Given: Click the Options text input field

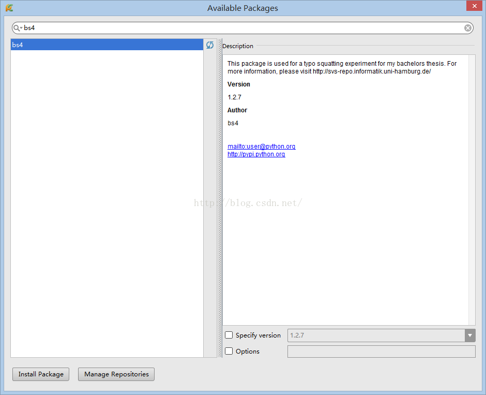Looking at the screenshot, I should coord(382,351).
